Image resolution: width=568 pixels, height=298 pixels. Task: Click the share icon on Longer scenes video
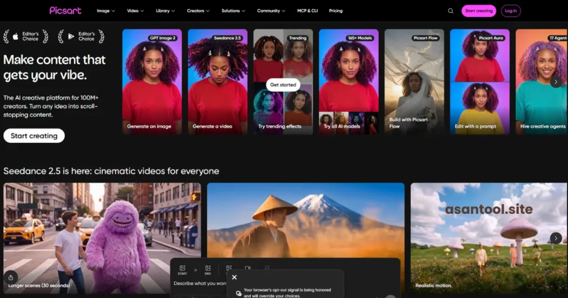[x=11, y=278]
